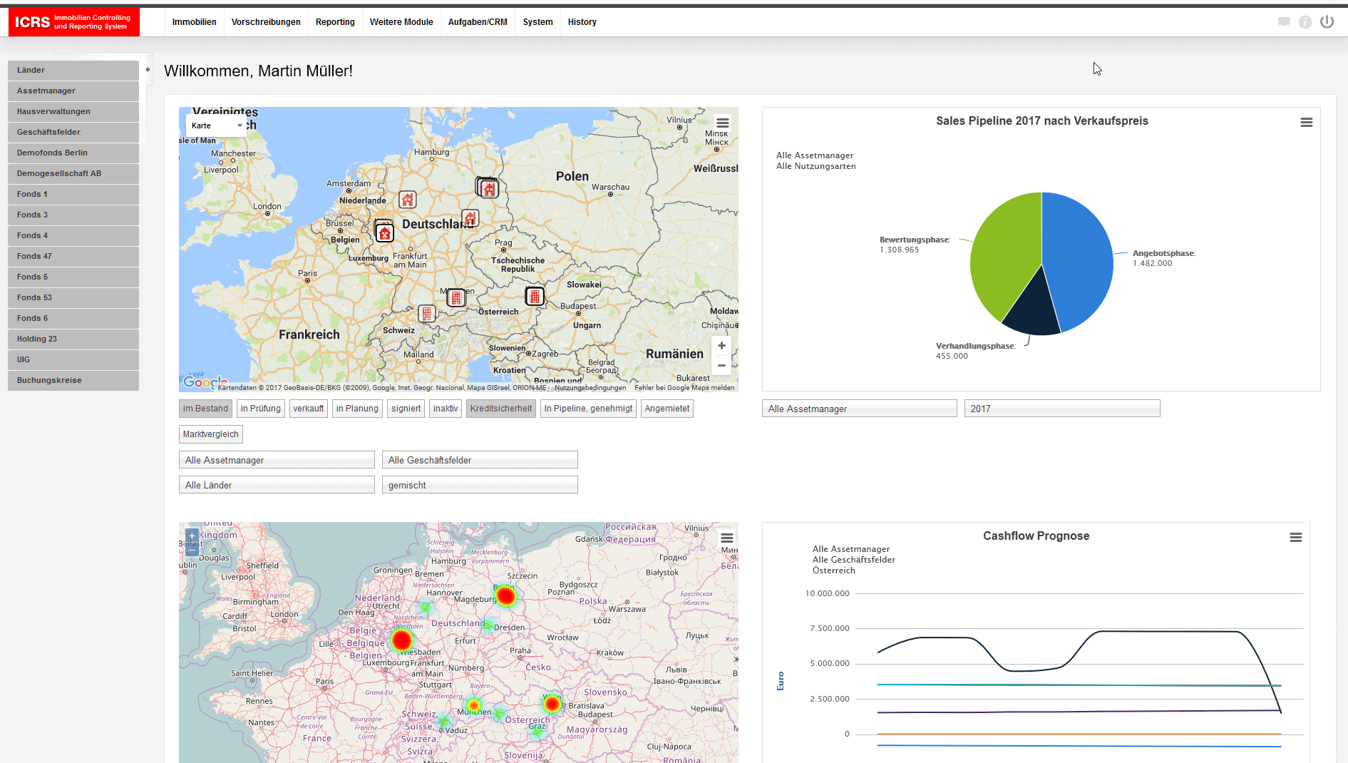Click property marker near Warschau label
This screenshot has width=1348, height=763.
click(x=488, y=188)
